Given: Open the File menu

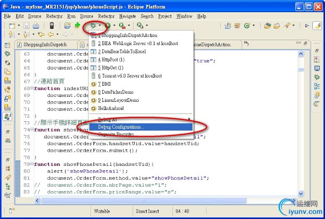Looking at the screenshot, I should pos(7,16).
